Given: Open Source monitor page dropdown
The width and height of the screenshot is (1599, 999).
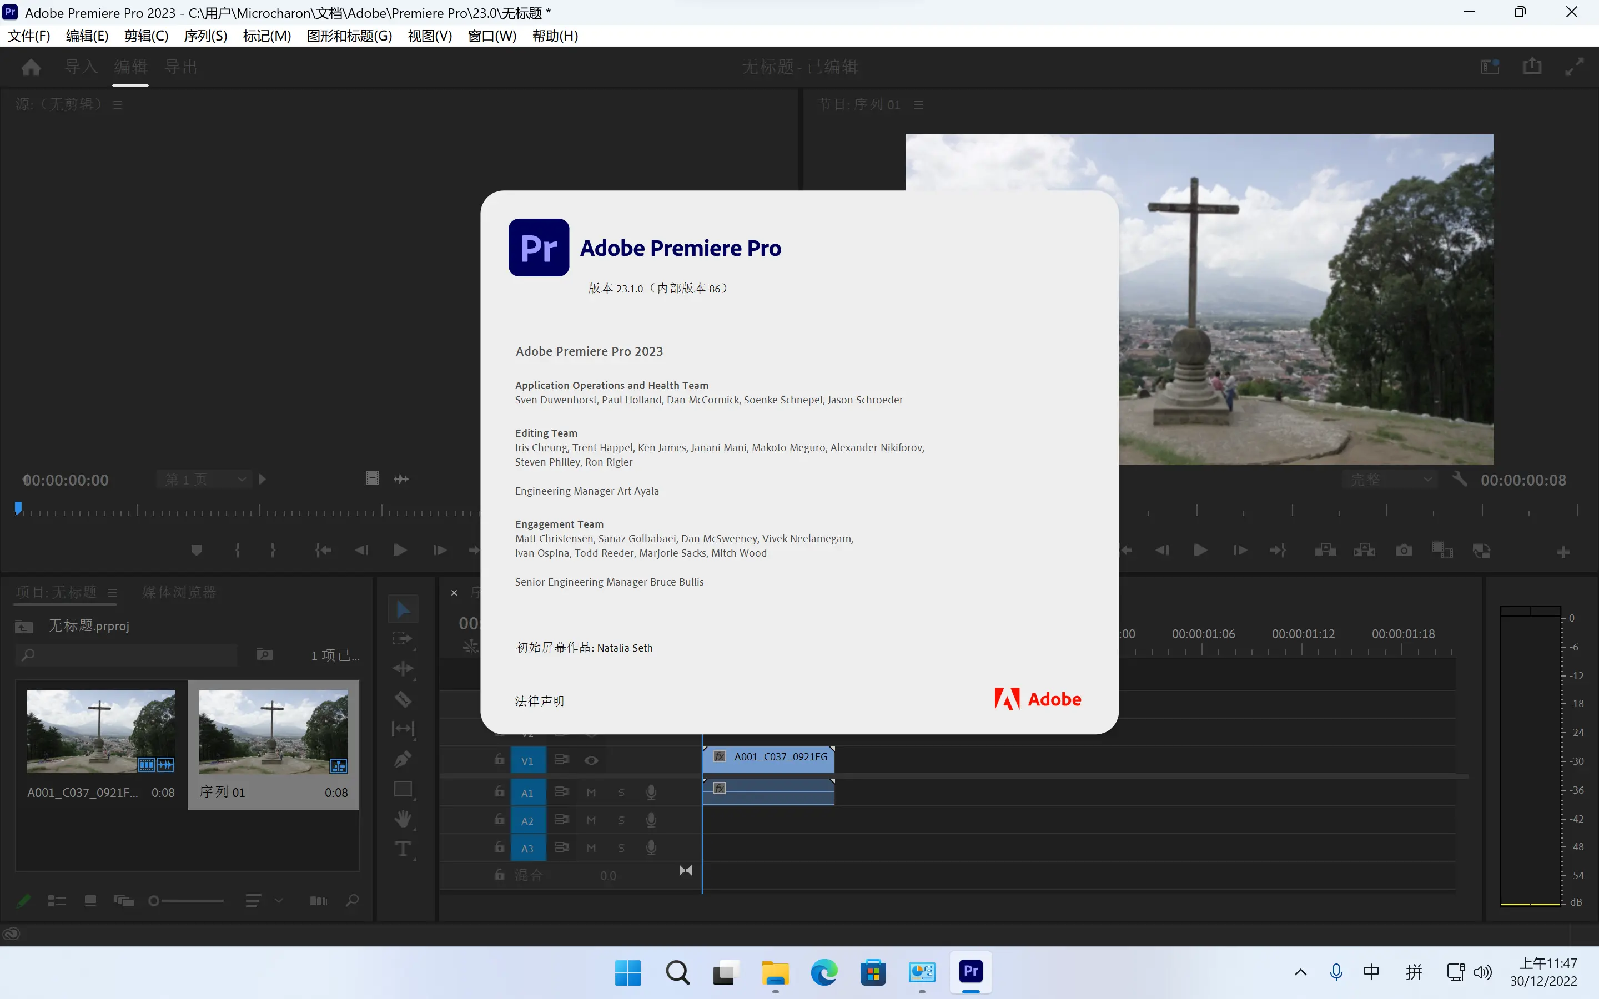Looking at the screenshot, I should pyautogui.click(x=204, y=479).
